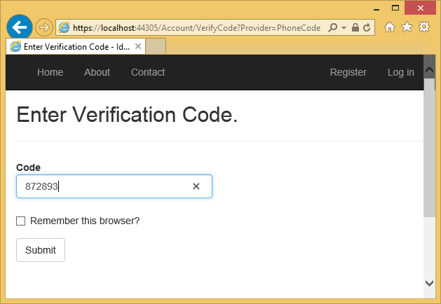The height and width of the screenshot is (304, 441).
Task: Click the security lock icon
Action: coord(355,27)
